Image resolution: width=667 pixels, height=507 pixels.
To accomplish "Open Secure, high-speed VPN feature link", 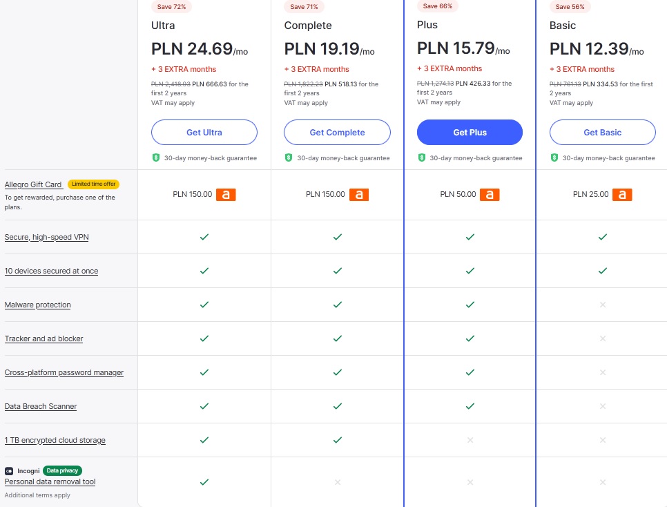I will coord(46,237).
